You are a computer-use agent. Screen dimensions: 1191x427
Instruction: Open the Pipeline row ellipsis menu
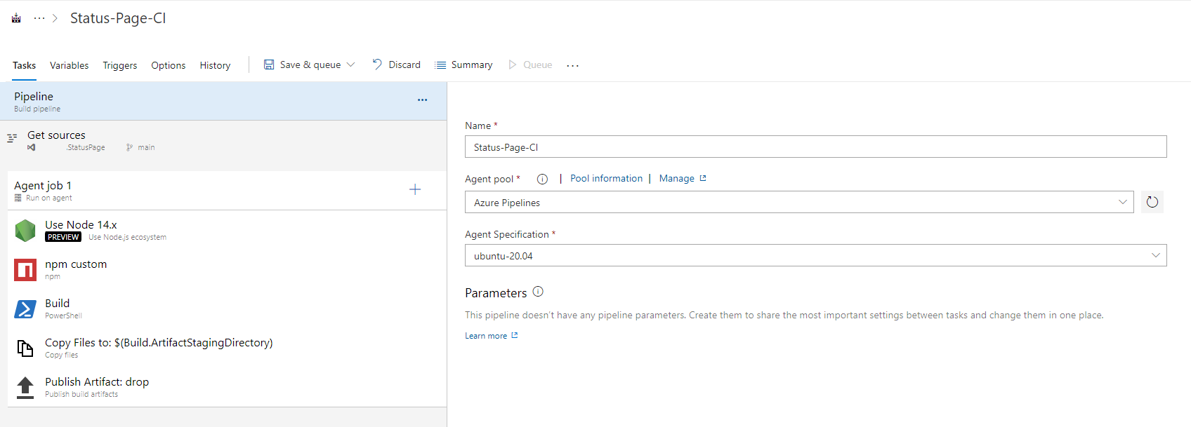tap(422, 100)
